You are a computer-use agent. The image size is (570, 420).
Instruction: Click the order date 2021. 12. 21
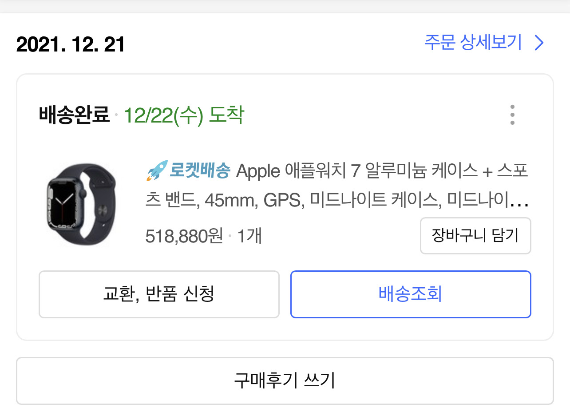[x=70, y=44]
